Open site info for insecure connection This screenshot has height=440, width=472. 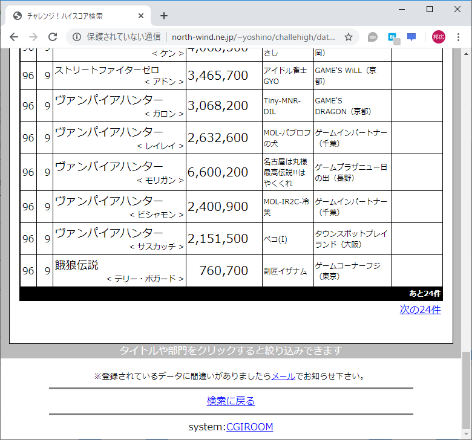click(x=77, y=37)
